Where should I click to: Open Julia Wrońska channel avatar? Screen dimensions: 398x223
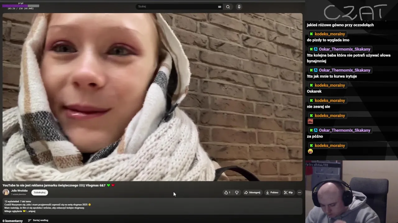(x=6, y=192)
